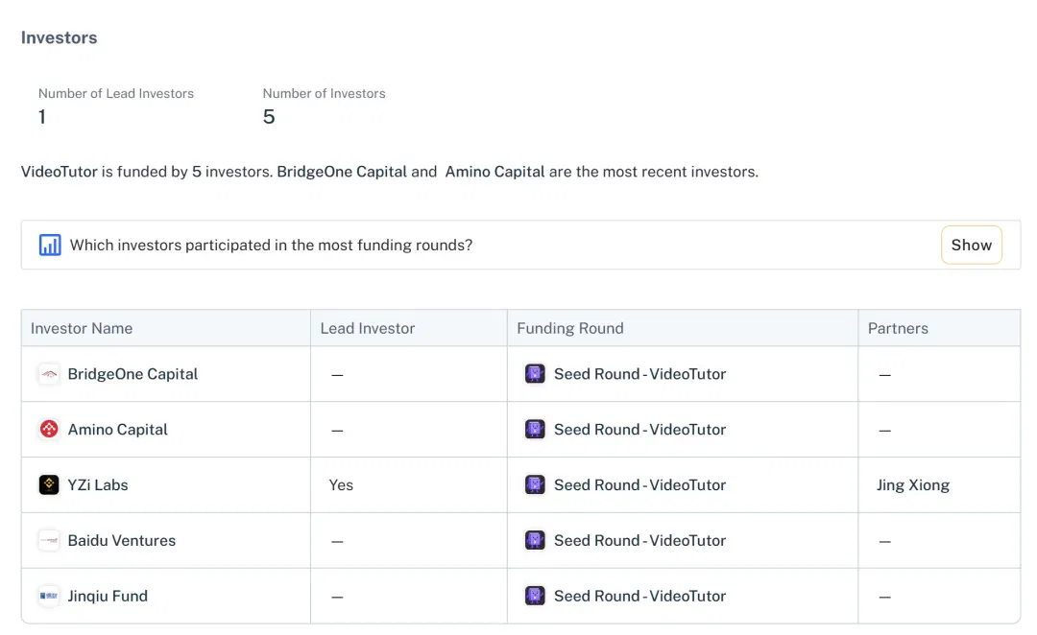Click the lead investor count 1
The height and width of the screenshot is (635, 1037).
pyautogui.click(x=42, y=117)
